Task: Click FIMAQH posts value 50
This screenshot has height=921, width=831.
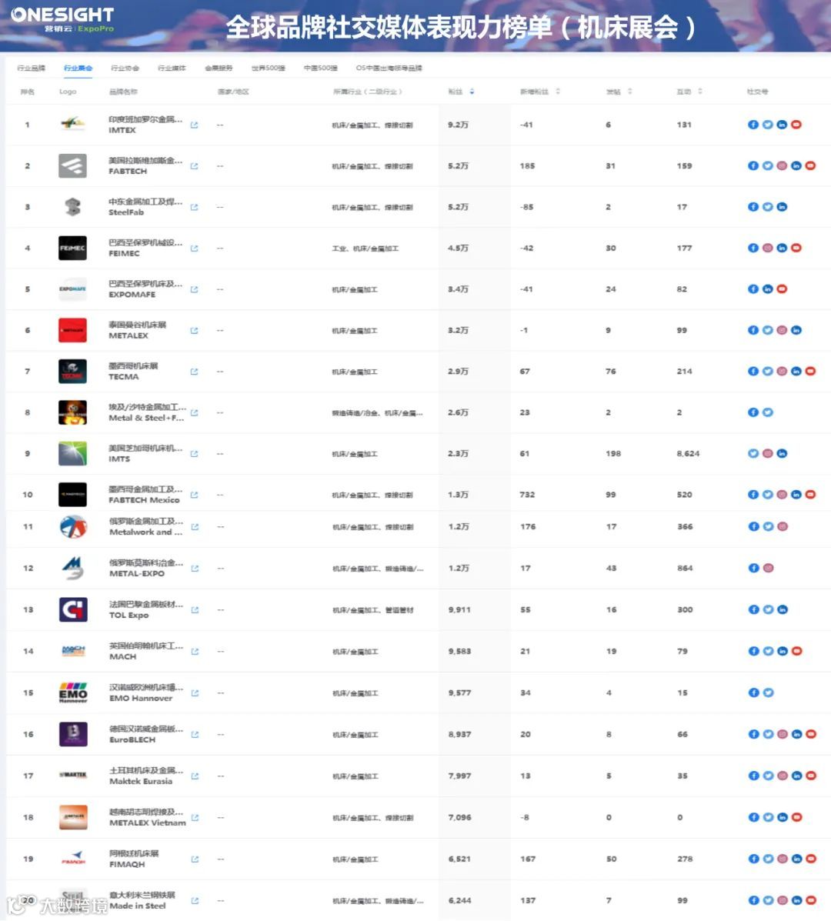Action: [612, 859]
